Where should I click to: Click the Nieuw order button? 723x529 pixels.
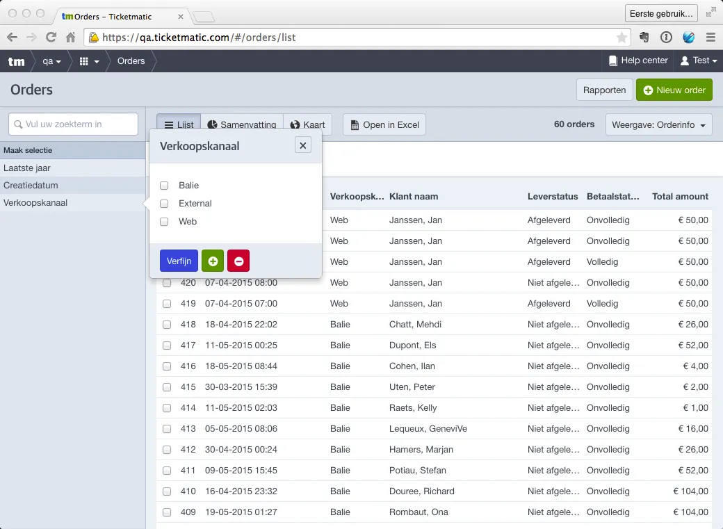674,90
